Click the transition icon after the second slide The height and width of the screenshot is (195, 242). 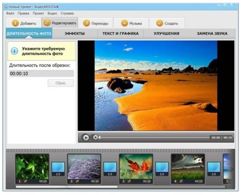(110, 168)
